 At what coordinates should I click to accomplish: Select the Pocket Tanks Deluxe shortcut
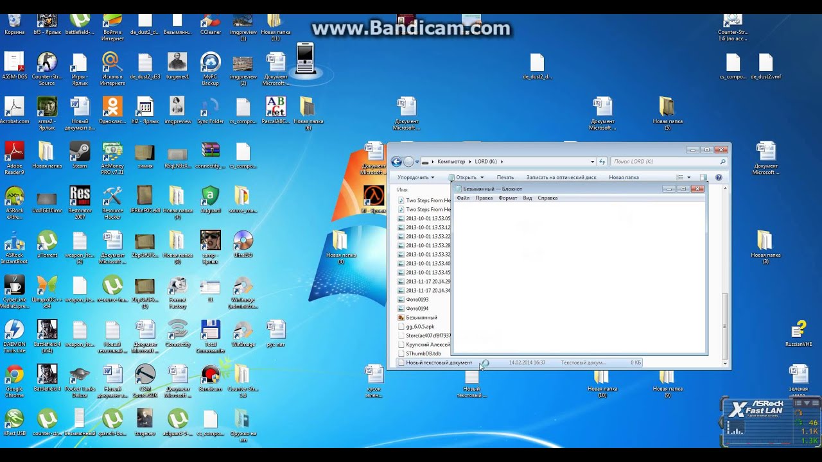pos(80,381)
